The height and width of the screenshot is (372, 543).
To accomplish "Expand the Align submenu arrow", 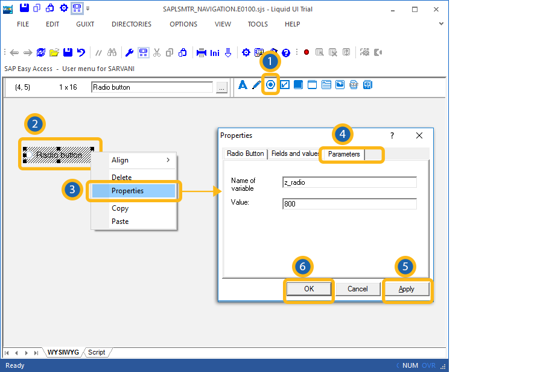I will point(168,160).
